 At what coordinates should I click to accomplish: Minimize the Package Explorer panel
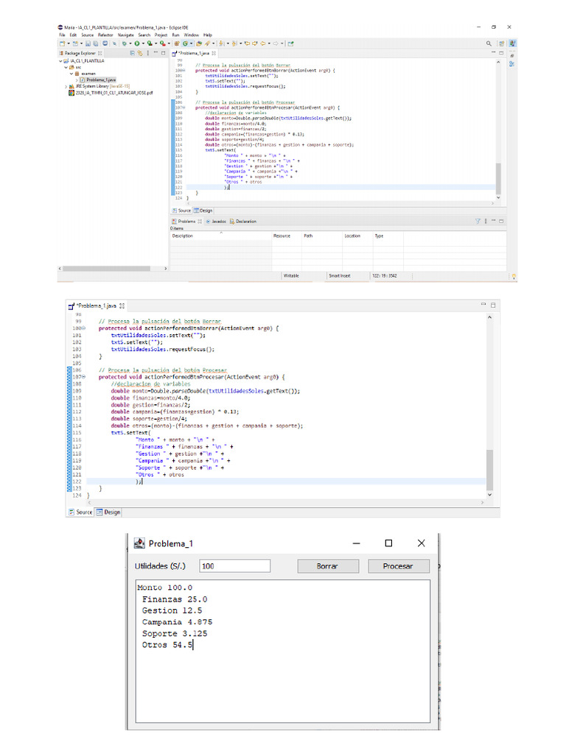pyautogui.click(x=155, y=54)
